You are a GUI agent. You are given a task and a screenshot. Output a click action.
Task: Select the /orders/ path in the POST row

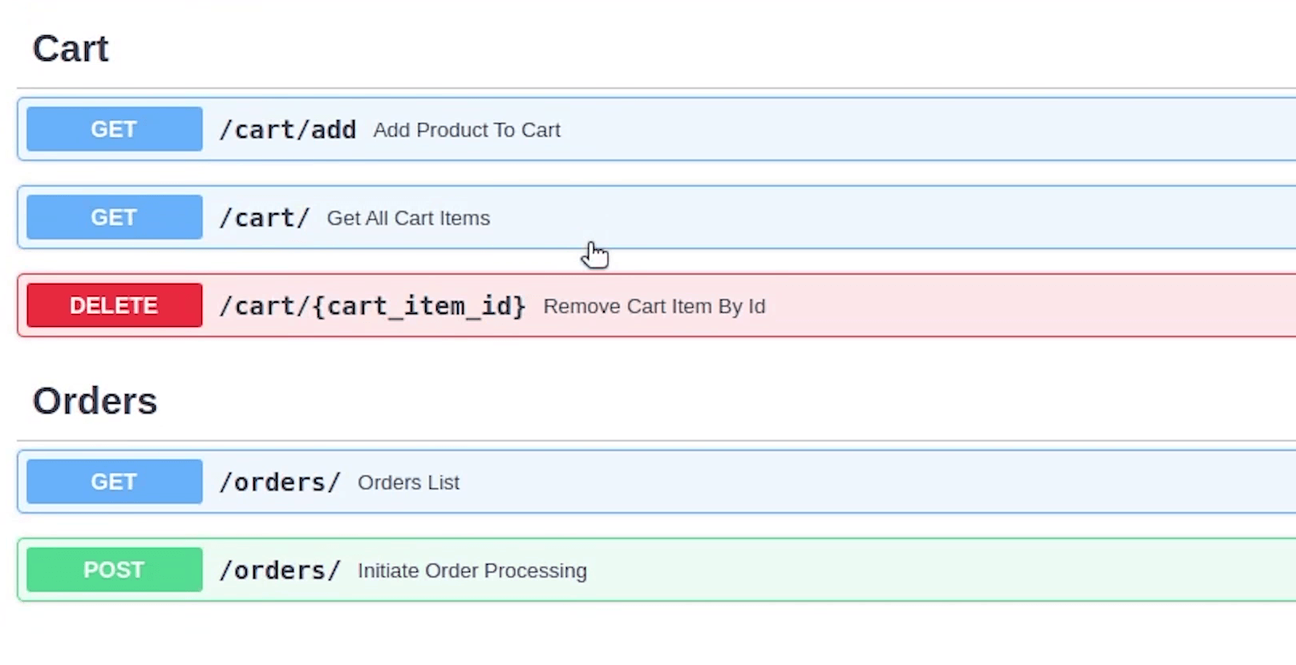[x=280, y=570]
